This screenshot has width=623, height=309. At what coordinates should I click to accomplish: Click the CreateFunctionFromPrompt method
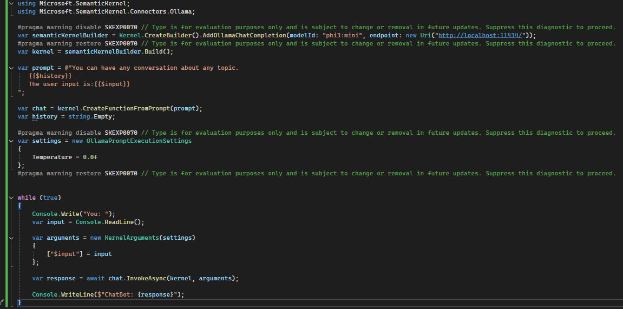126,108
